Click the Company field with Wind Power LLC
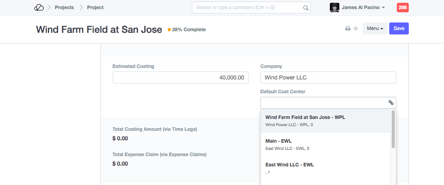444x185 pixels. pyautogui.click(x=328, y=77)
